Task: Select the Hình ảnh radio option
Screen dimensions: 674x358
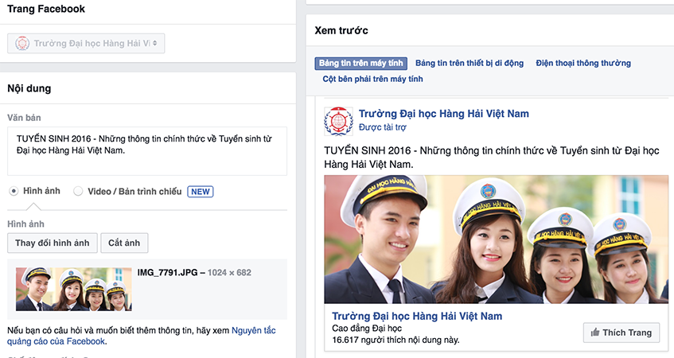Action: (14, 191)
